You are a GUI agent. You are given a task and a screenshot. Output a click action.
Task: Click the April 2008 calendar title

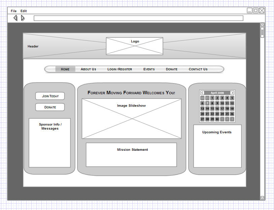click(x=217, y=93)
